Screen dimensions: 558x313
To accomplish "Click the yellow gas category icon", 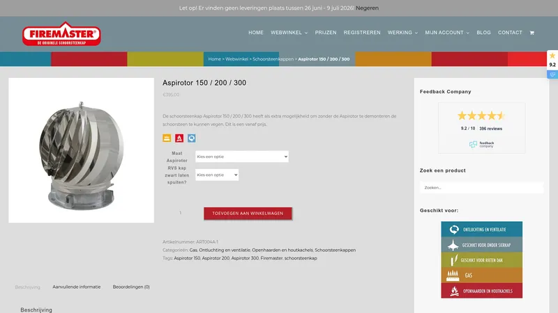I will (x=167, y=138).
